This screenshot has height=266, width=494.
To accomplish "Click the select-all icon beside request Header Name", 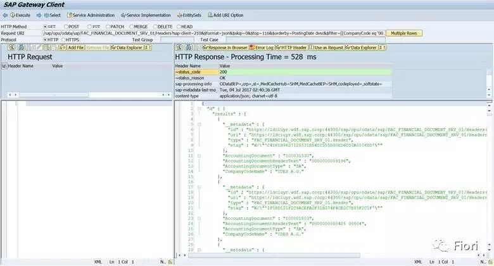I will tap(4, 66).
